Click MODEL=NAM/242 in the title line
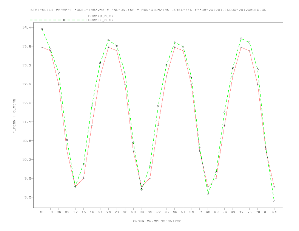299x231 pixels. (89, 10)
